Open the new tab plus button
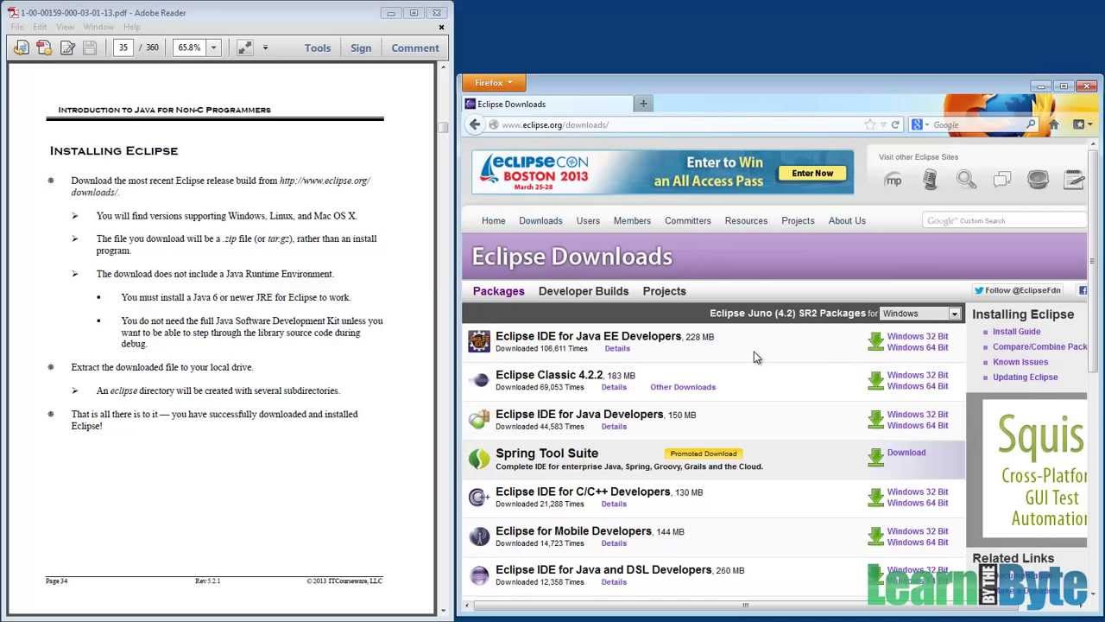 (x=642, y=104)
